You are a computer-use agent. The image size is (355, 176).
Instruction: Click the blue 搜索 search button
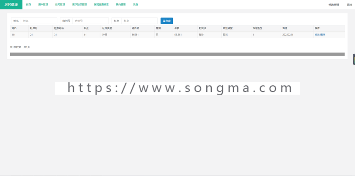pos(166,21)
